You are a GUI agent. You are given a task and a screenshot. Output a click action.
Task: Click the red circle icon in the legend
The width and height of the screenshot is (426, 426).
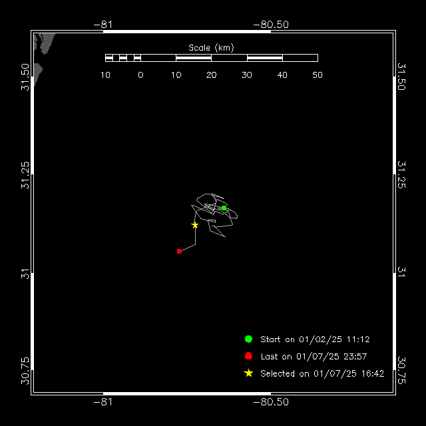tap(248, 356)
